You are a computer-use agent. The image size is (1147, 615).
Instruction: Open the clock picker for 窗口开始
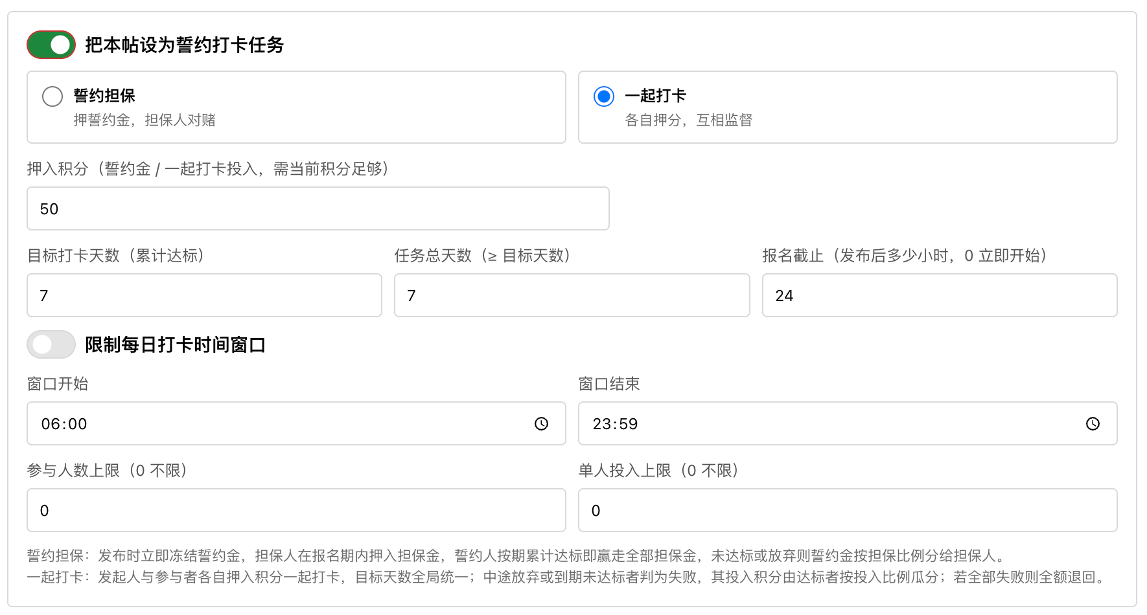tap(541, 423)
